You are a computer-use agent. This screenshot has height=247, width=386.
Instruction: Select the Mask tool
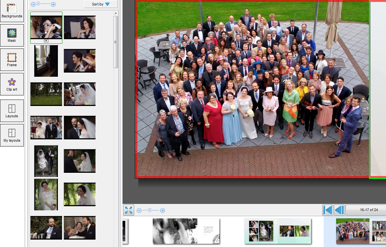(x=12, y=35)
